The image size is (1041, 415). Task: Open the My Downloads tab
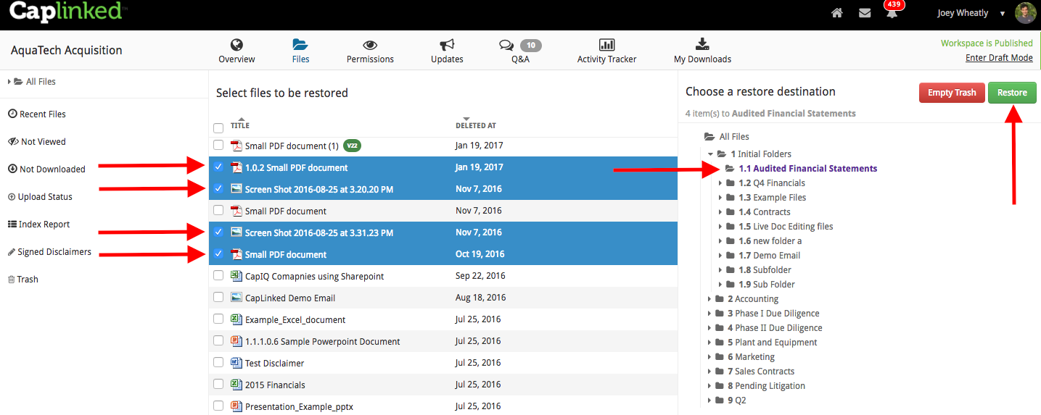pos(702,51)
